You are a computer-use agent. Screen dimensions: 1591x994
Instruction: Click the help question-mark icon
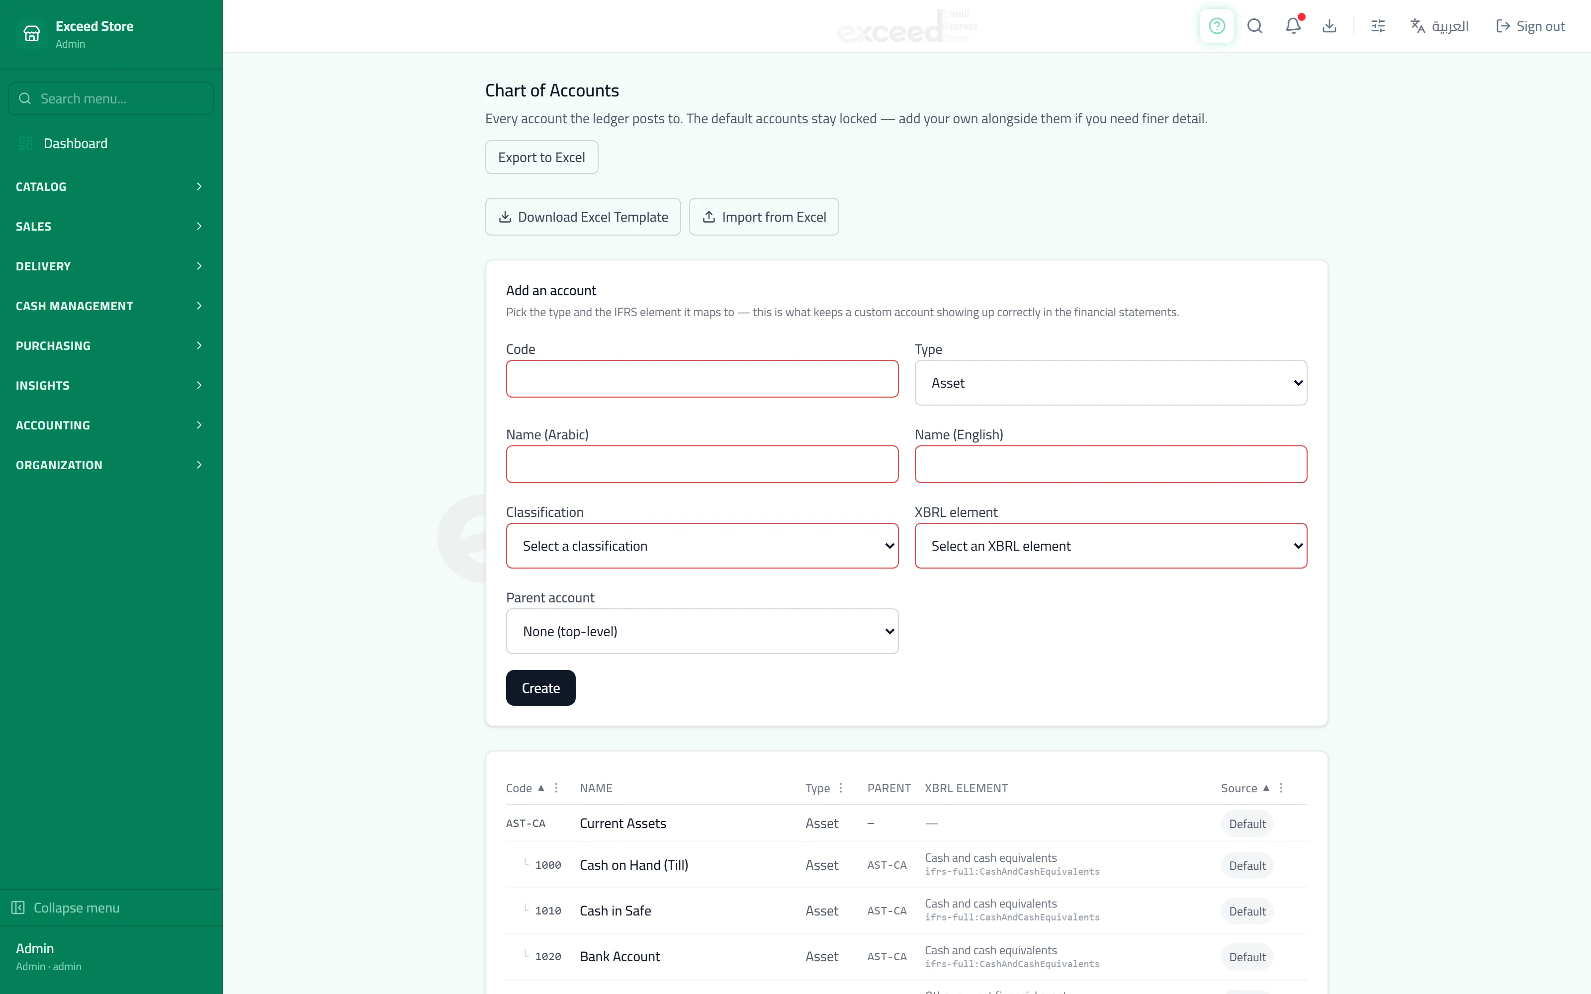1217,26
